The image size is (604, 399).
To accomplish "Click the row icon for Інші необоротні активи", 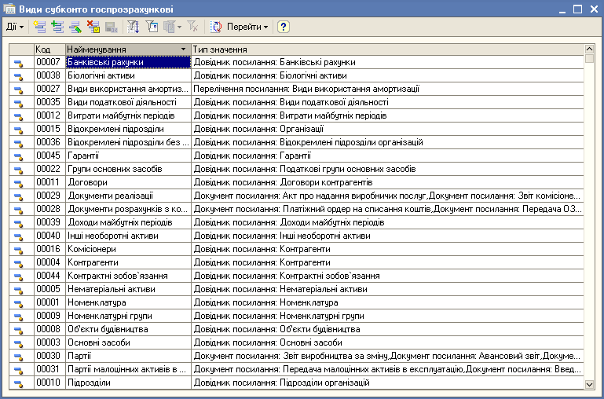I will [x=19, y=236].
